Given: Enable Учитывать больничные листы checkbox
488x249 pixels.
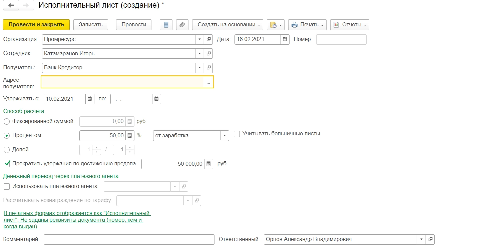Looking at the screenshot, I should coord(237,134).
